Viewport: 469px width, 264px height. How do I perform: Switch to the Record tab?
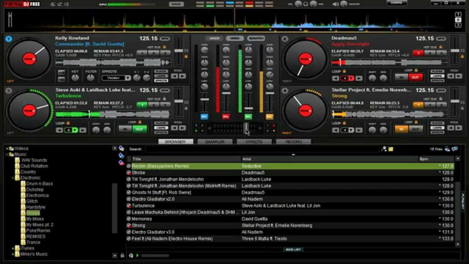tap(293, 142)
